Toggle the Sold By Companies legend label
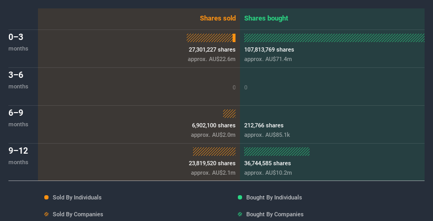The image size is (433, 221). (x=78, y=214)
